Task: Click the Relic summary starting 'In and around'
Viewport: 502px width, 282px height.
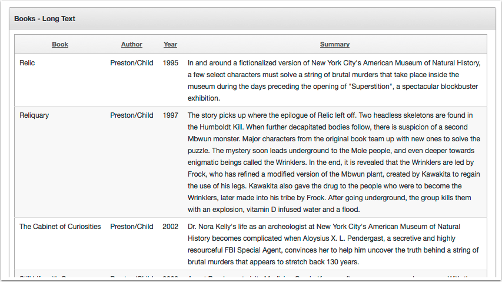Action: (334, 81)
